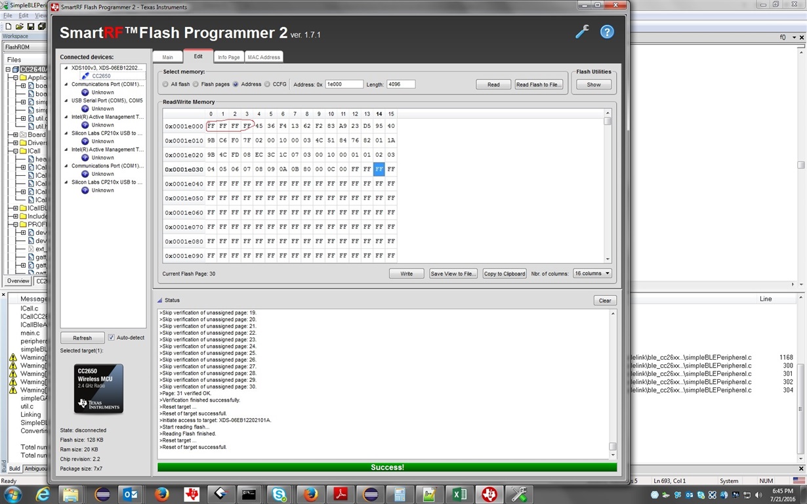Open settings with the wrench icon
This screenshot has height=504, width=807.
tap(582, 31)
